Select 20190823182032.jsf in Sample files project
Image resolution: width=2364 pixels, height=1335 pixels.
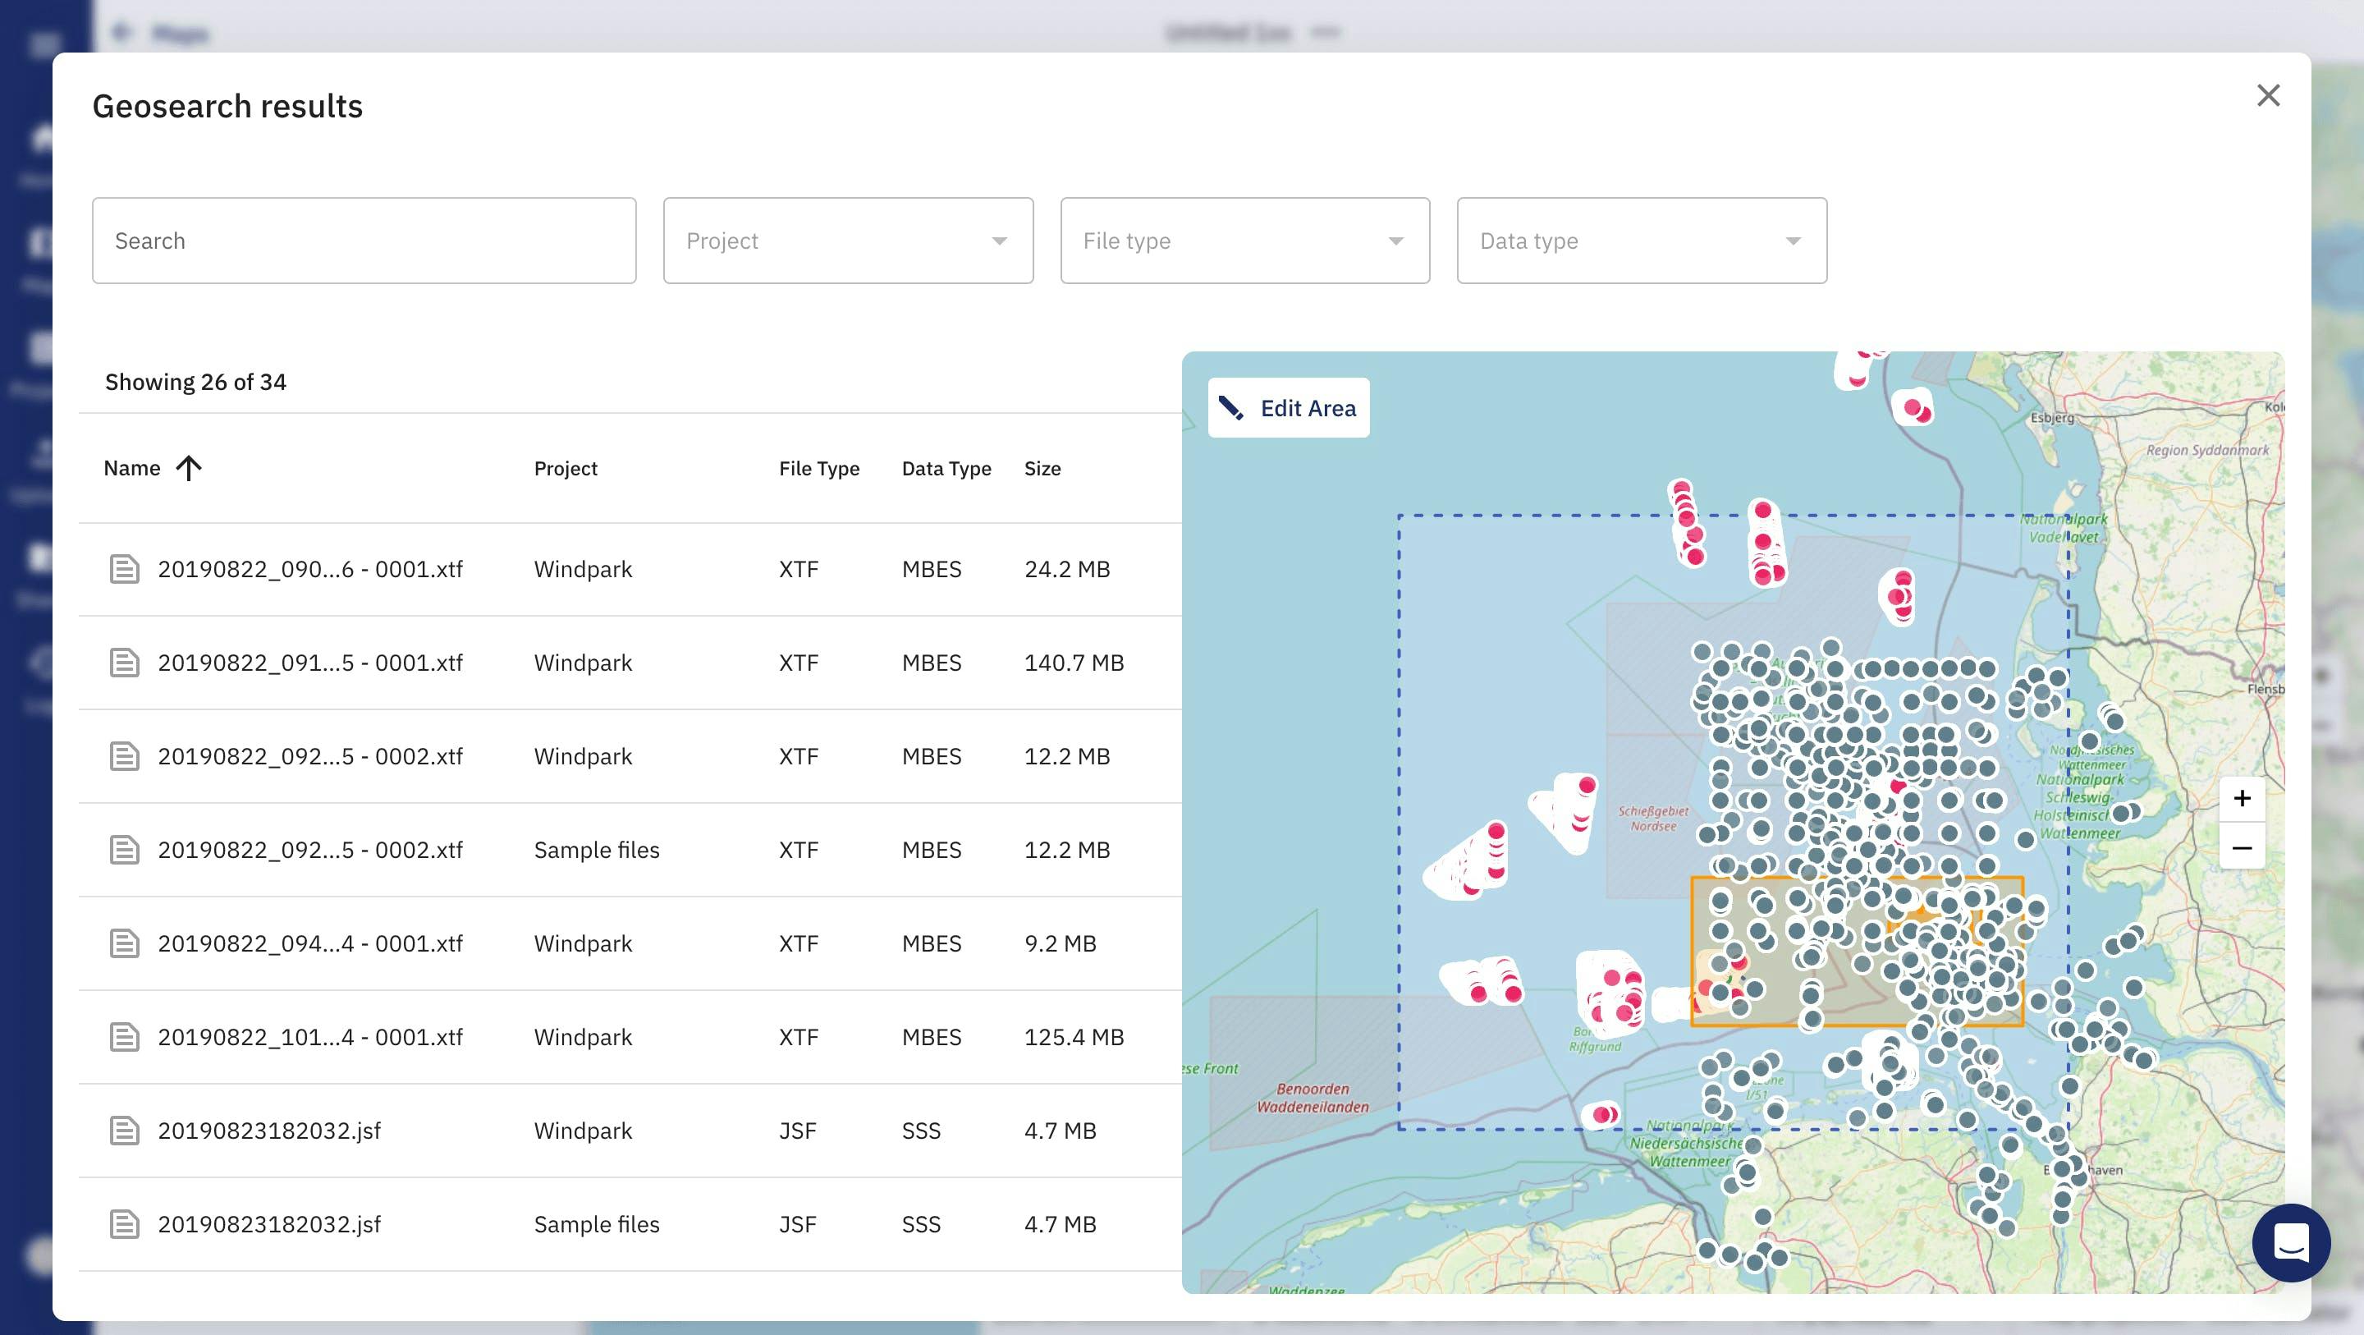[x=269, y=1224]
